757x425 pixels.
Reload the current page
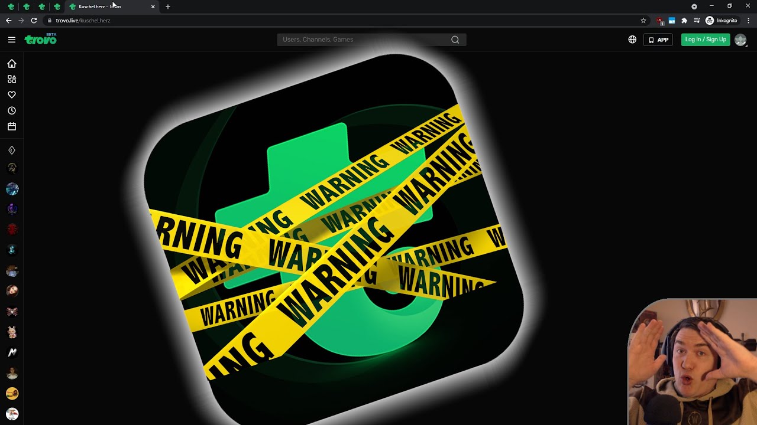pos(34,21)
